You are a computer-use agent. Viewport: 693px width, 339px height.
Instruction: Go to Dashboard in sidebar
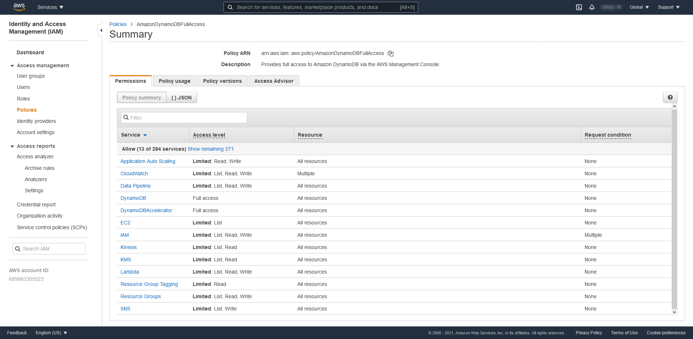pos(30,52)
